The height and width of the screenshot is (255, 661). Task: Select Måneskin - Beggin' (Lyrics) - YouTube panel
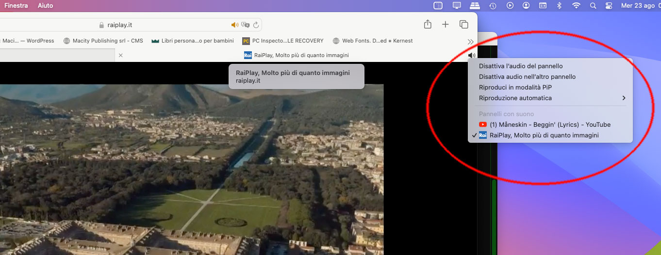(550, 124)
